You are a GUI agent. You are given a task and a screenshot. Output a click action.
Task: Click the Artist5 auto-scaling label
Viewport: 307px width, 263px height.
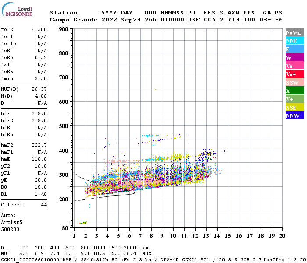[x=11, y=223]
